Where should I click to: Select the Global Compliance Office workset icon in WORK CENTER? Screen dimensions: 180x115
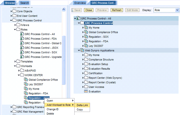26,79
